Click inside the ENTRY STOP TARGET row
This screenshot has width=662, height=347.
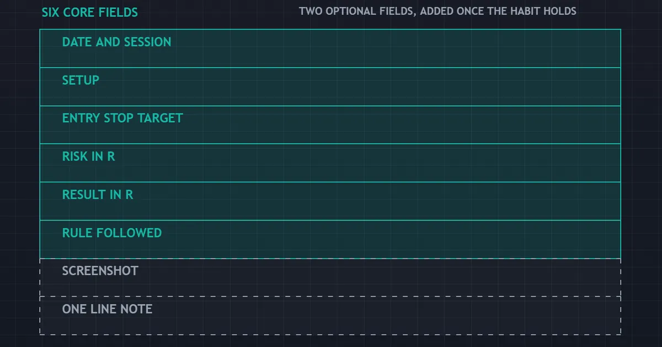pyautogui.click(x=330, y=124)
